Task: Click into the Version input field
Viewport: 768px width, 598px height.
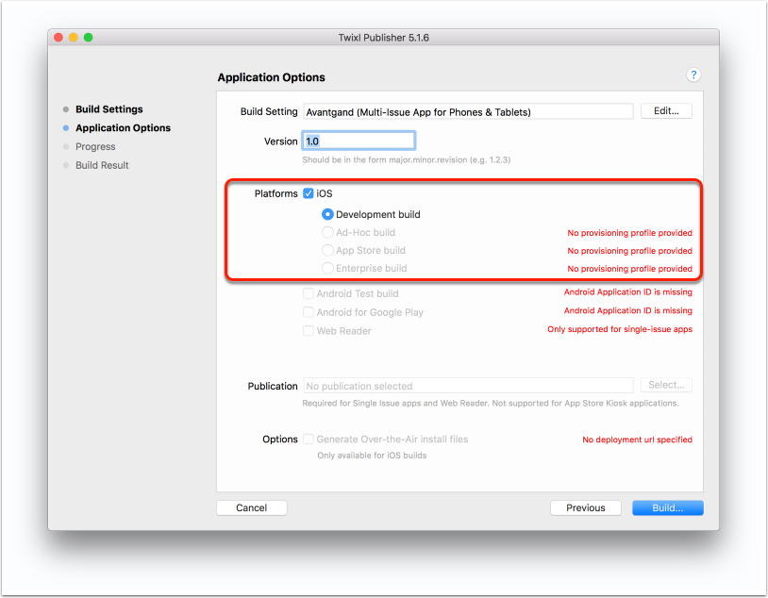Action: tap(359, 141)
